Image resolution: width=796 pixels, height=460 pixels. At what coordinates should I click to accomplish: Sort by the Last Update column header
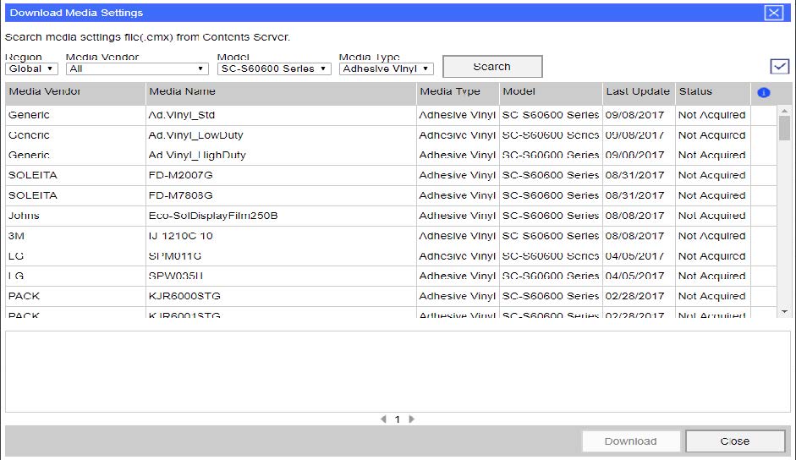(638, 91)
